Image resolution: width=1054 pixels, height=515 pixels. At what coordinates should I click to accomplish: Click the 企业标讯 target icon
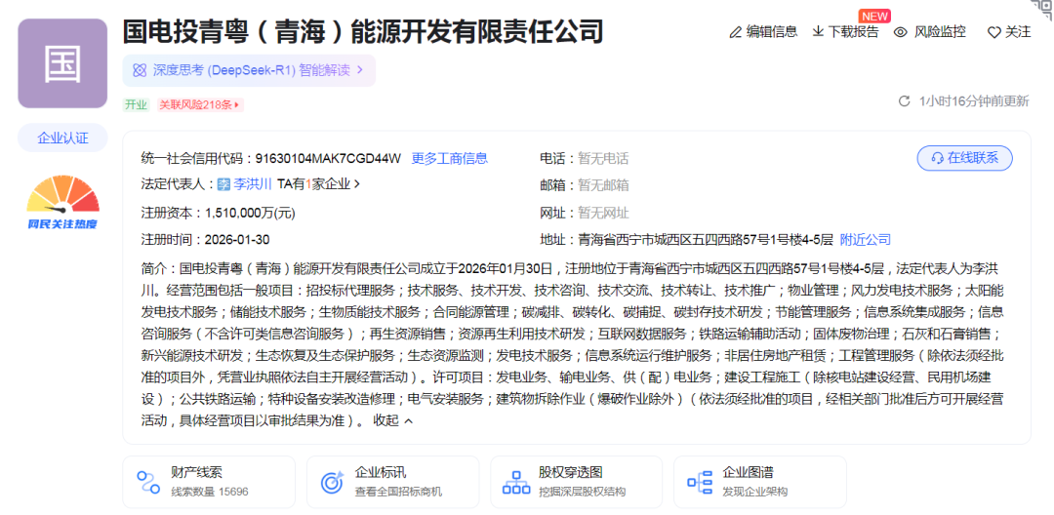click(x=332, y=482)
